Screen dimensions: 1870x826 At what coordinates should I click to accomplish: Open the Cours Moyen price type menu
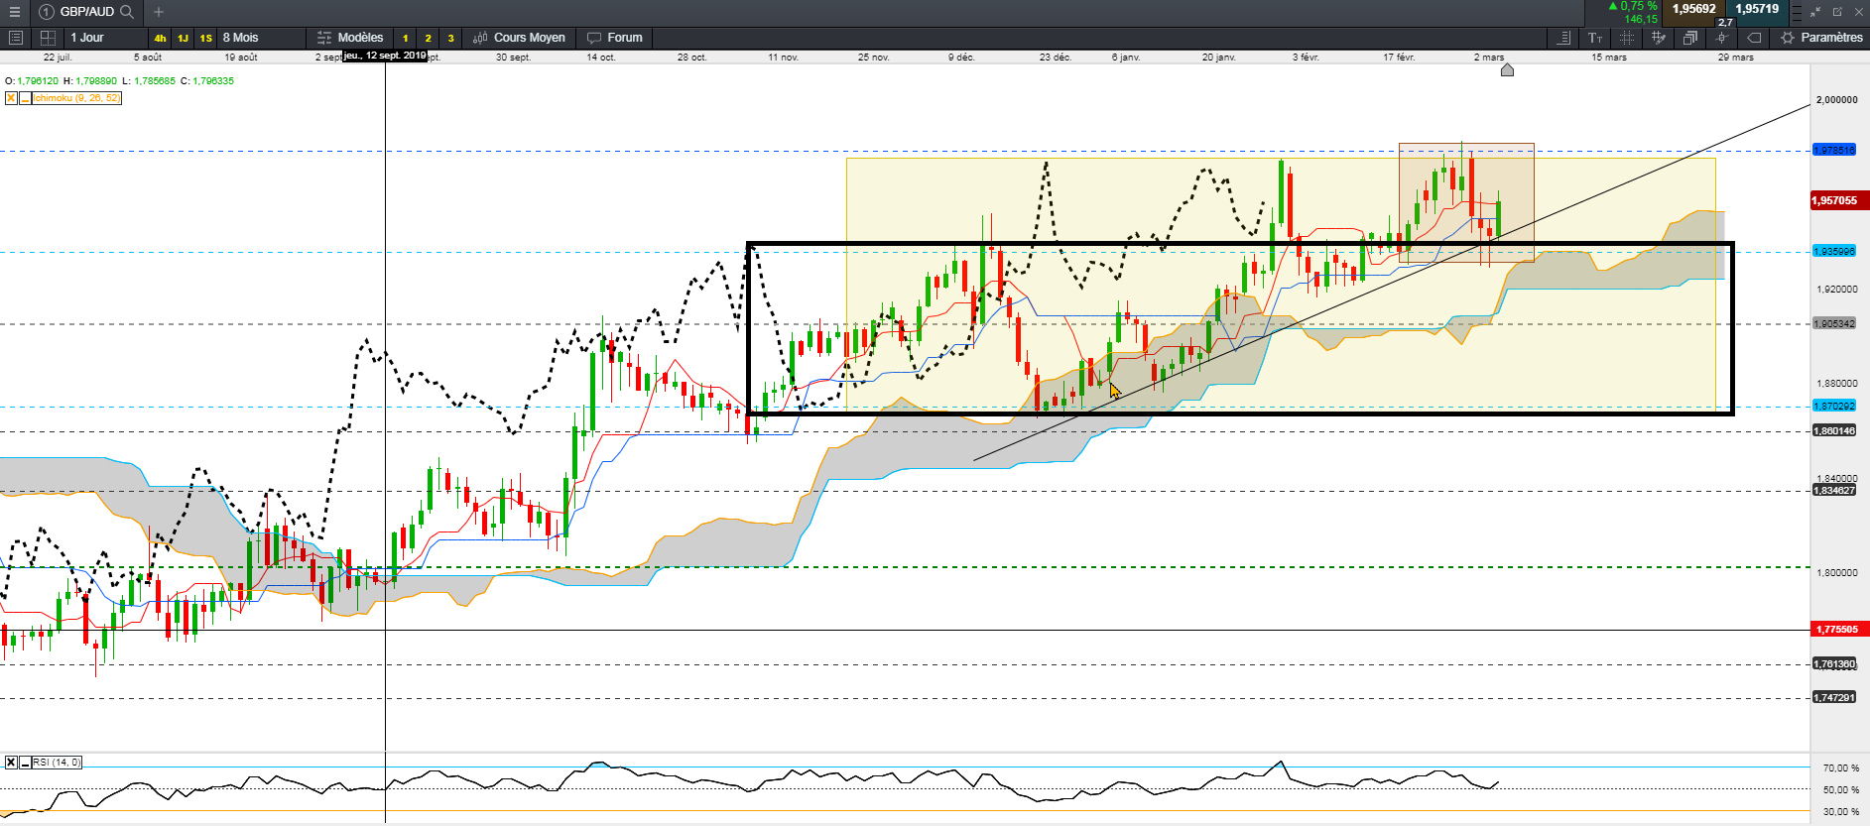(519, 38)
